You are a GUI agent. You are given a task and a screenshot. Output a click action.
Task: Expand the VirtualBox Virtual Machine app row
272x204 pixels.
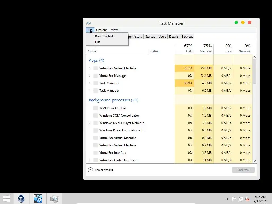[x=90, y=68]
